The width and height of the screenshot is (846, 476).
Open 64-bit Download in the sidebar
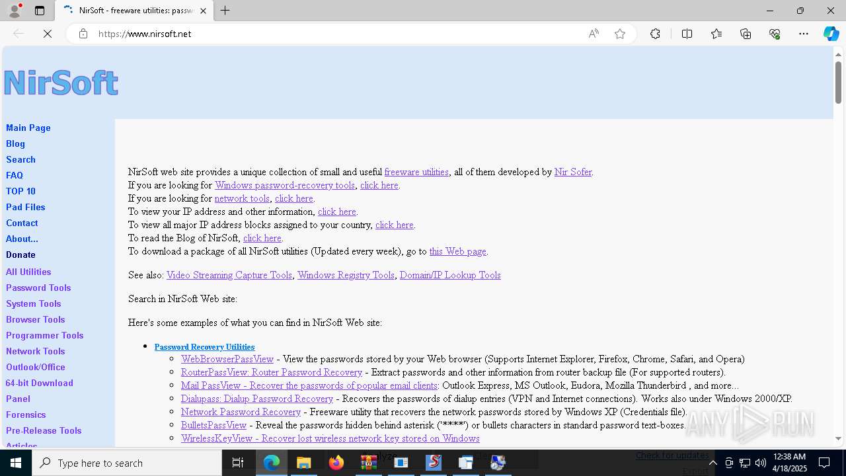coord(40,383)
